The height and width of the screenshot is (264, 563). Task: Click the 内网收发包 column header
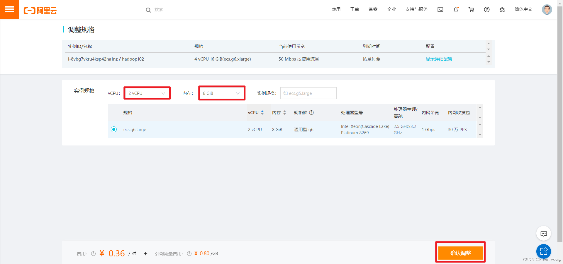(x=459, y=113)
